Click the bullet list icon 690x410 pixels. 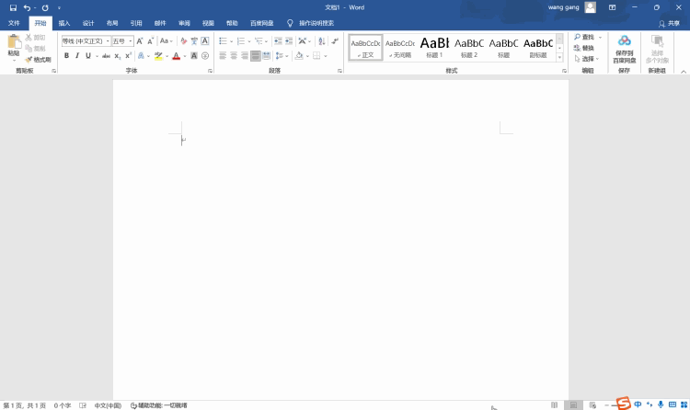click(x=223, y=41)
